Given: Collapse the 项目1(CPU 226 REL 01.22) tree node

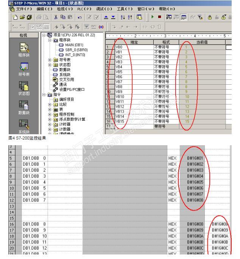Looking at the screenshot, I should point(44,35).
